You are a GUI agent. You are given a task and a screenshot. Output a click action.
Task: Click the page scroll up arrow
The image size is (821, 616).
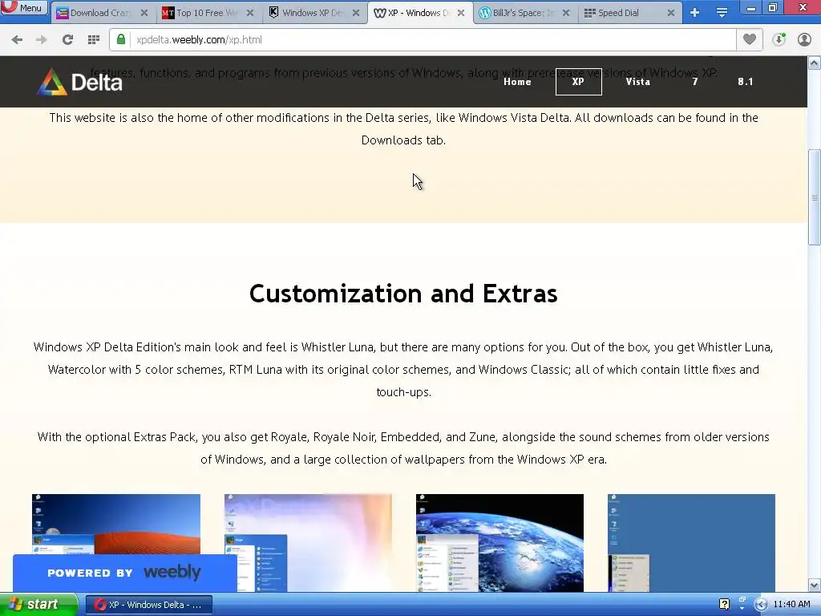(x=815, y=63)
